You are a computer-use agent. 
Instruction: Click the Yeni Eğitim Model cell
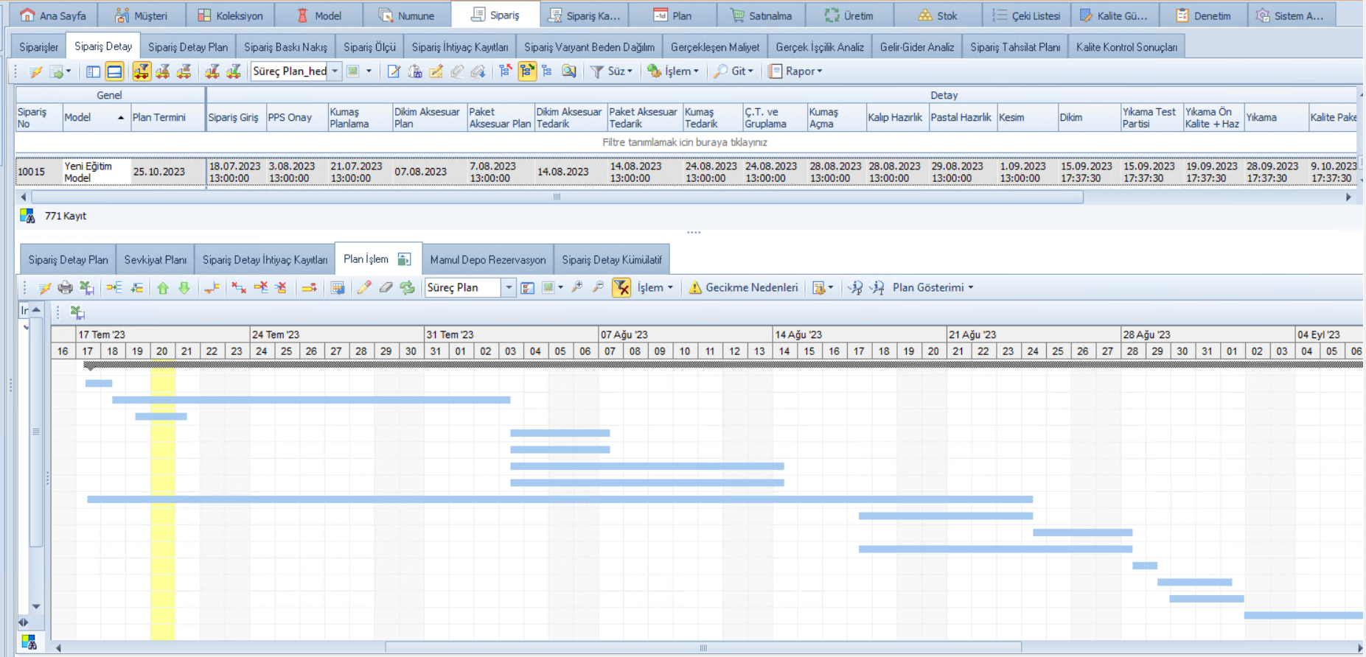coord(96,172)
